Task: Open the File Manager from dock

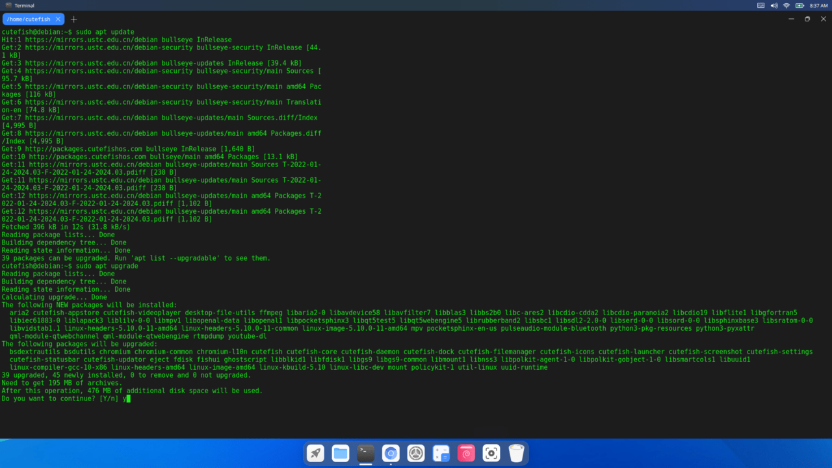Action: coord(341,453)
